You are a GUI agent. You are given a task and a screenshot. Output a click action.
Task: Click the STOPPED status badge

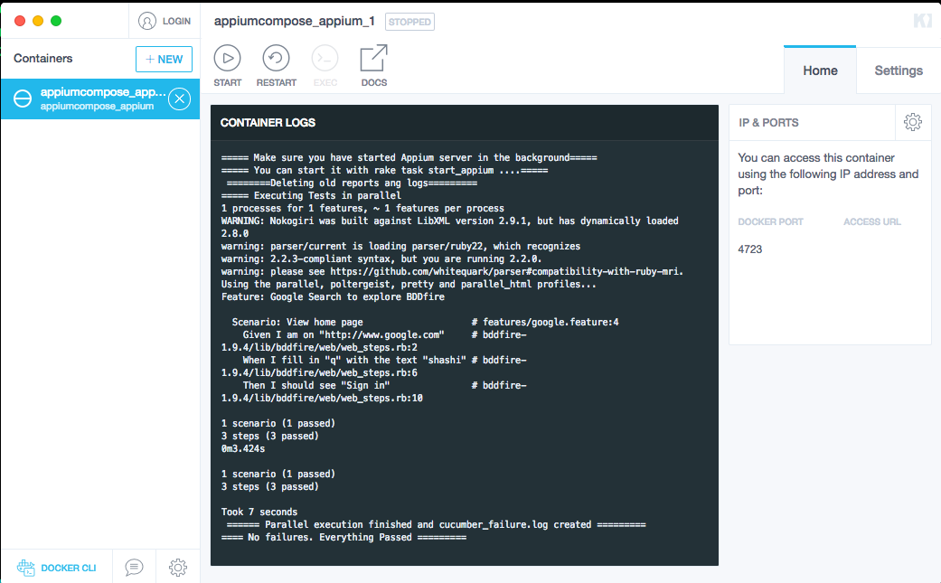tap(409, 22)
